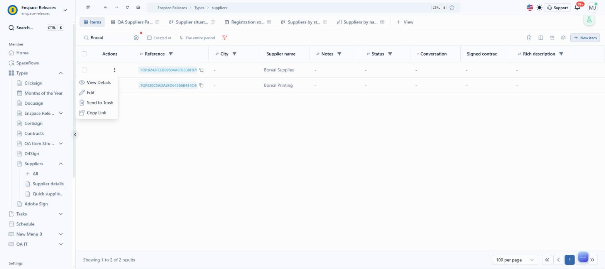
Task: Open the Created at date filter
Action: (x=159, y=38)
